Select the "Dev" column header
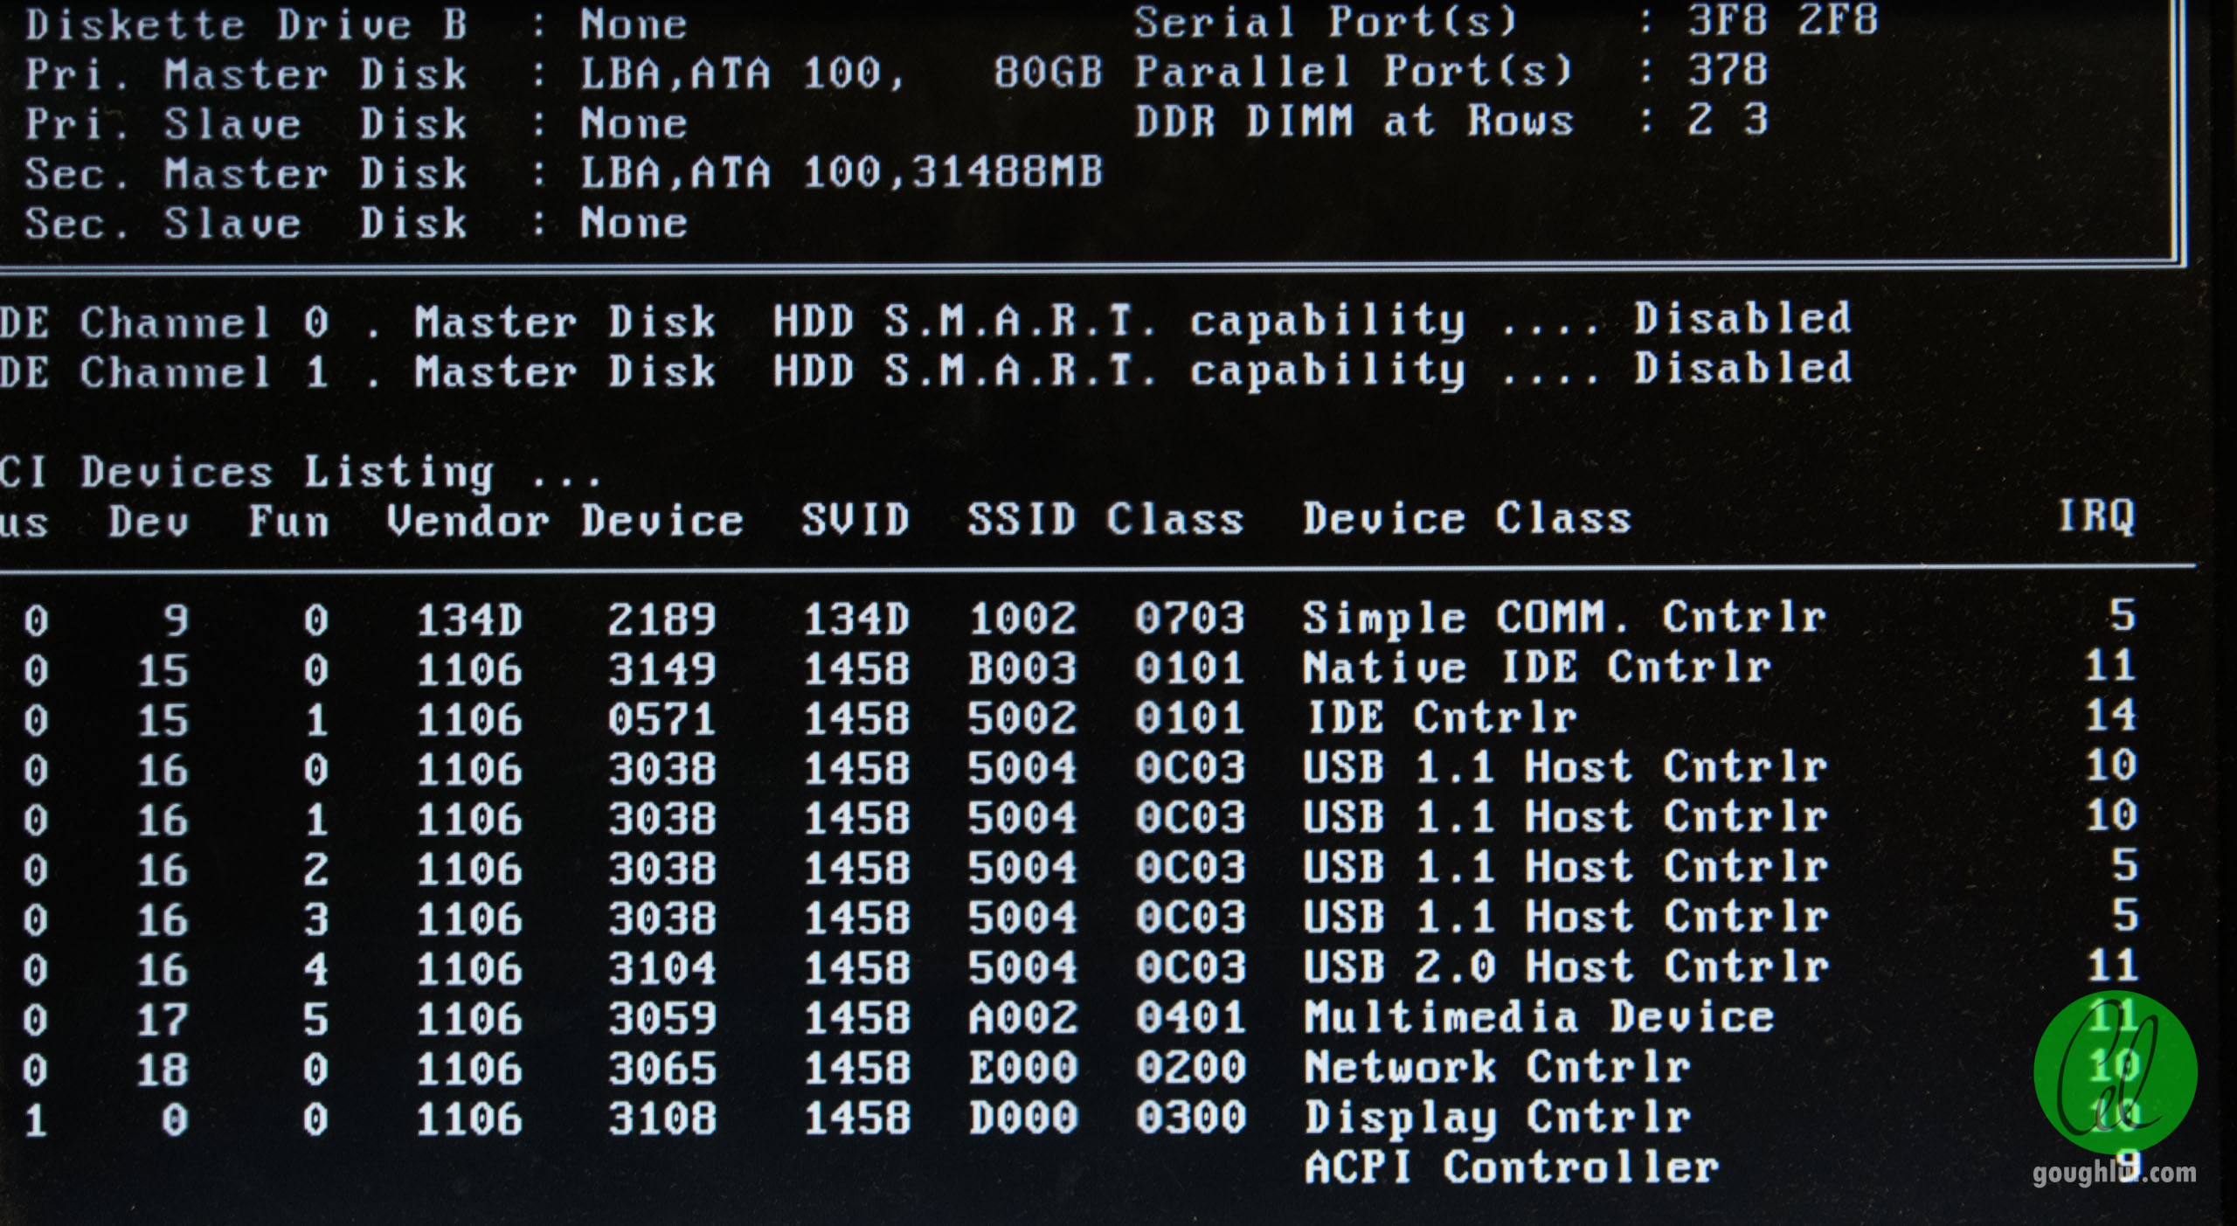2237x1226 pixels. tap(149, 523)
